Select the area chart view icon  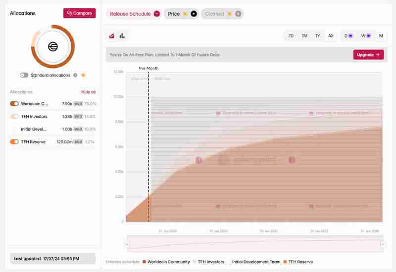pyautogui.click(x=112, y=36)
